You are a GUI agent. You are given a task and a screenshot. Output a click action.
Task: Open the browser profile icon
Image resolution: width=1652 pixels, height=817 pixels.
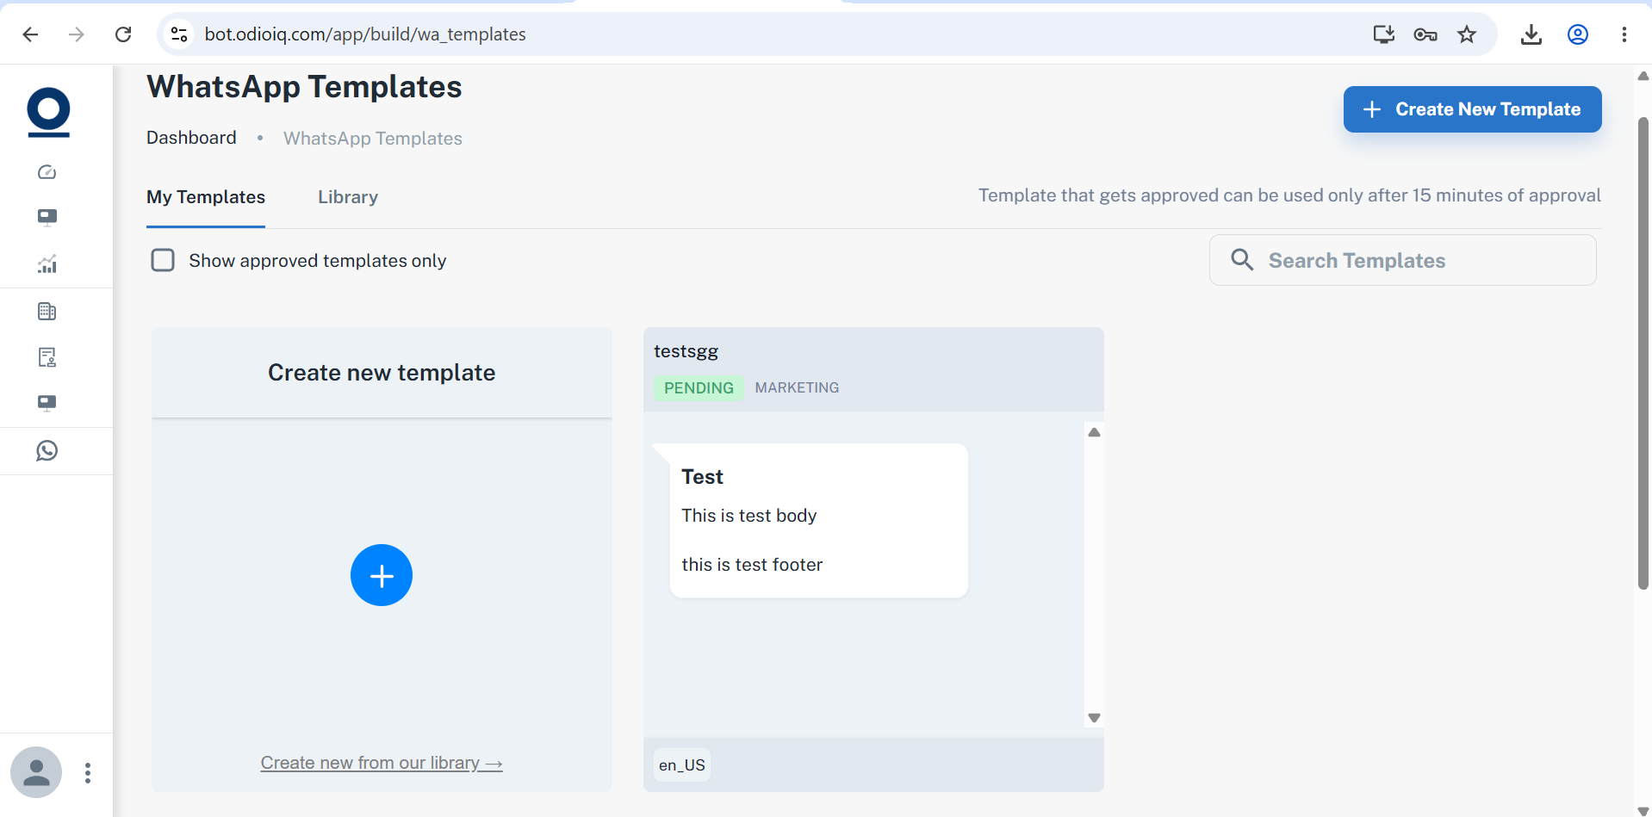(x=1578, y=34)
